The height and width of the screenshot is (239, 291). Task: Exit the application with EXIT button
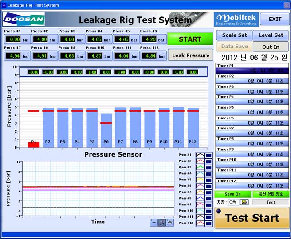tap(275, 19)
